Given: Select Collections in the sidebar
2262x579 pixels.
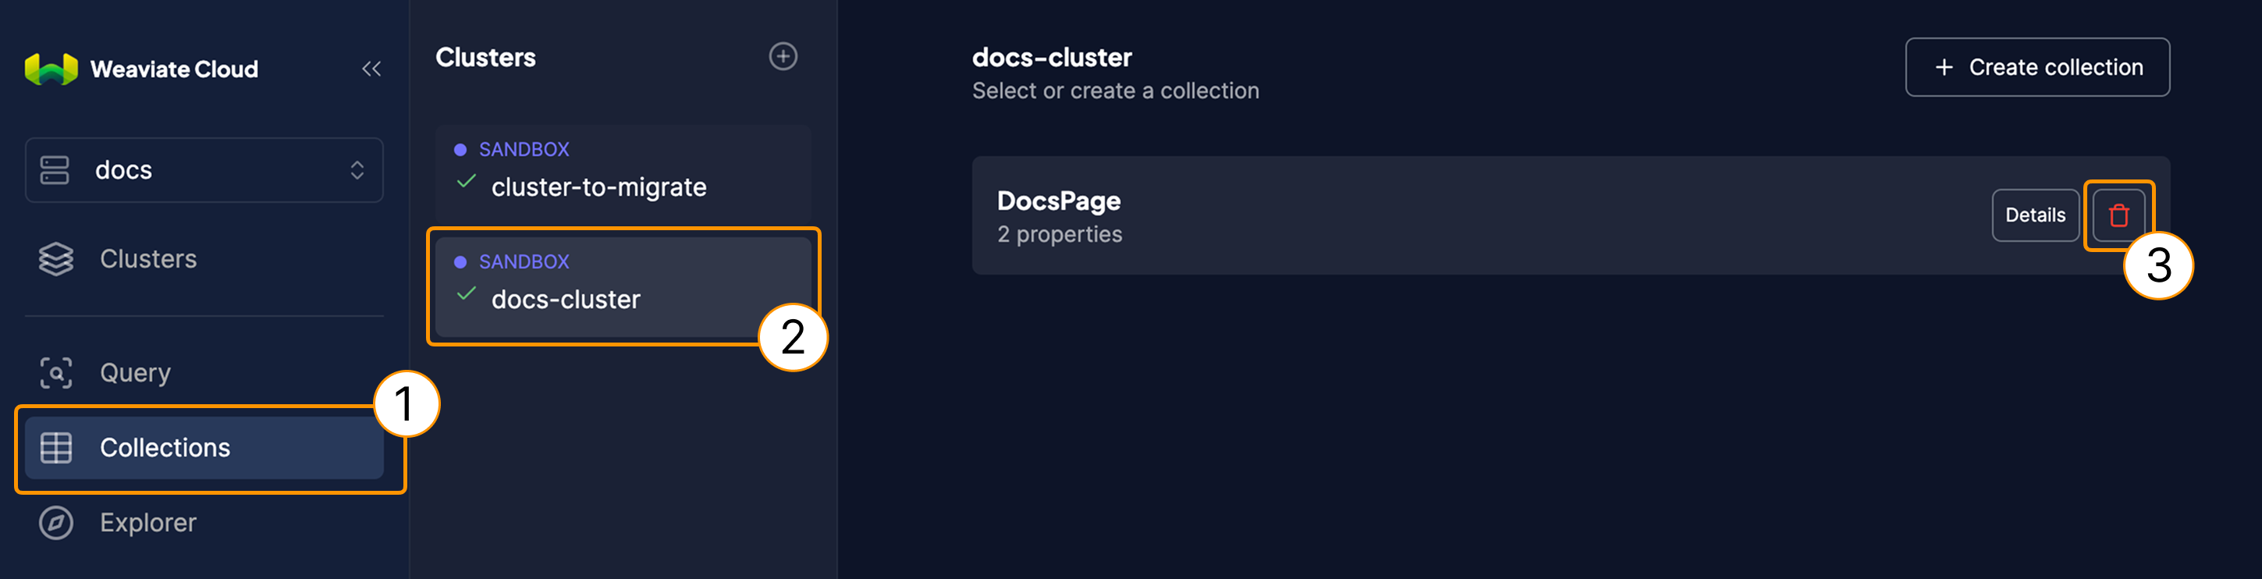Looking at the screenshot, I should point(204,447).
